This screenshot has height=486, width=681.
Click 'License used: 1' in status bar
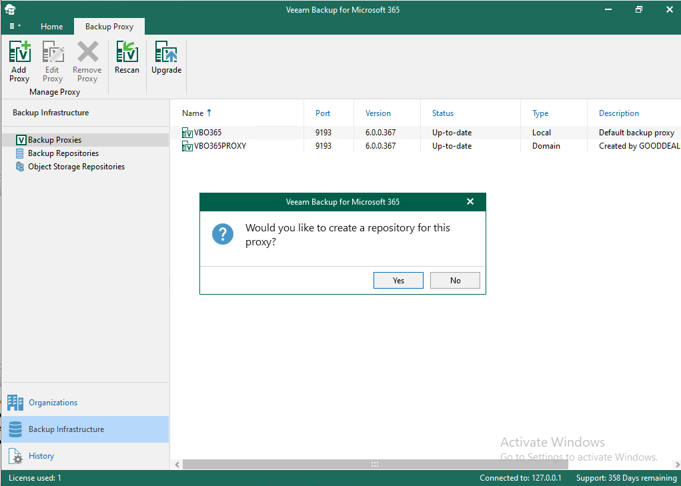35,478
